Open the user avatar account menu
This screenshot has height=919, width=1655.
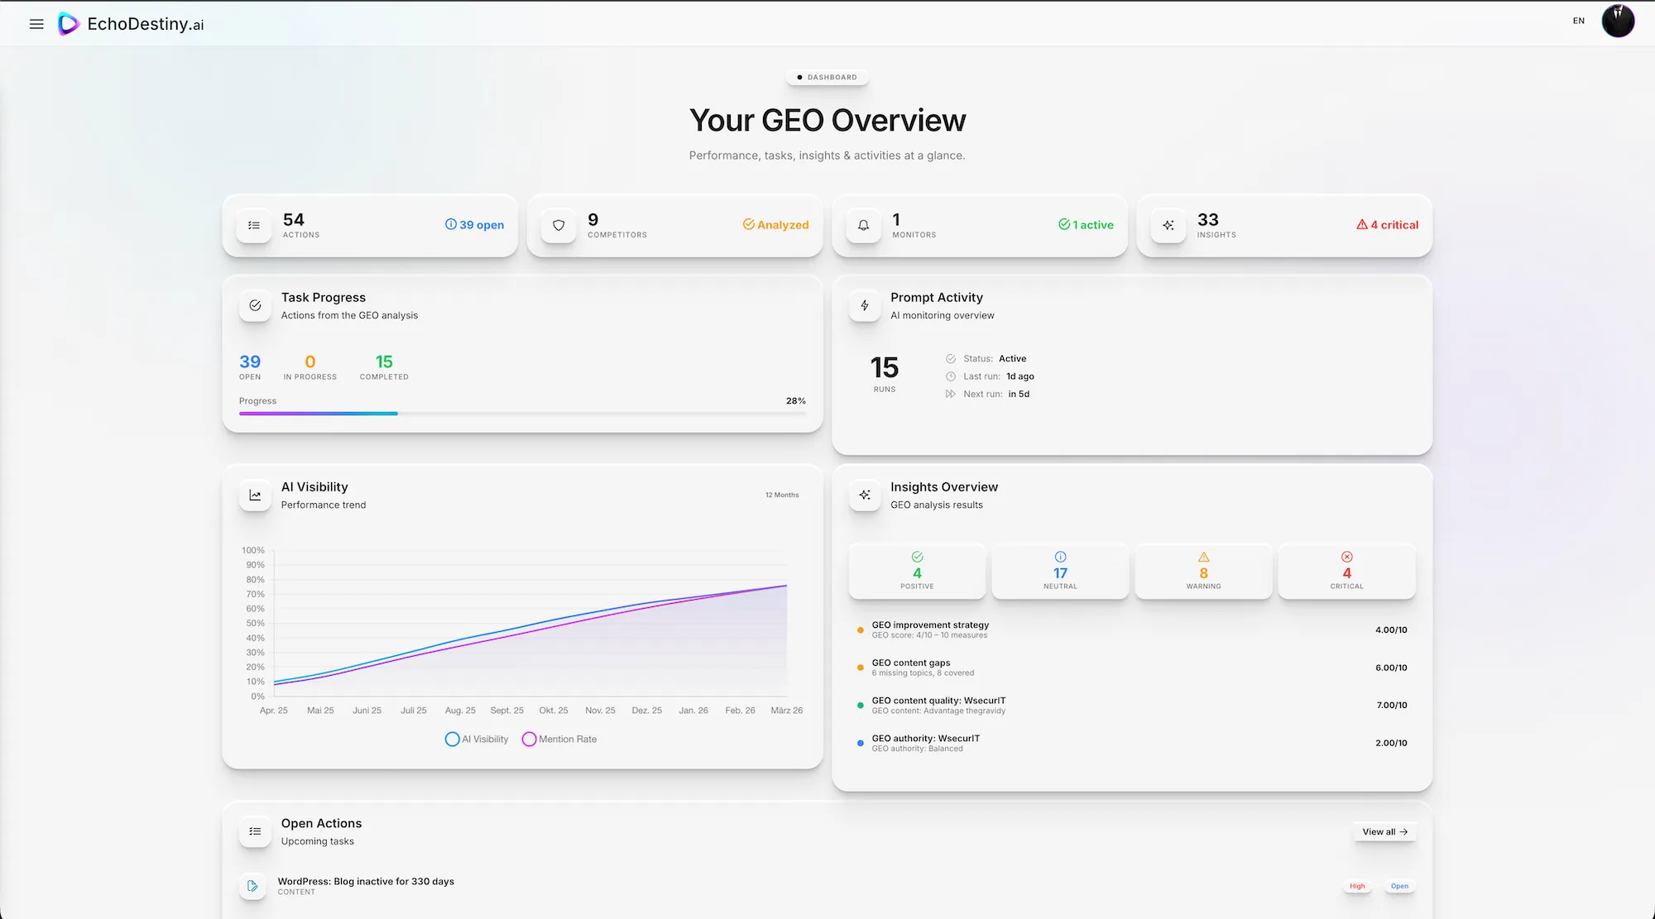[1618, 20]
